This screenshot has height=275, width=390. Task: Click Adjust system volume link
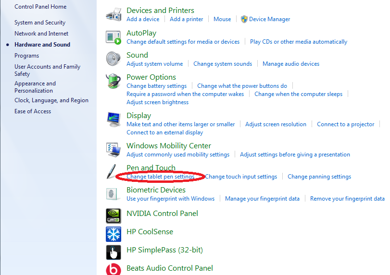pos(154,64)
